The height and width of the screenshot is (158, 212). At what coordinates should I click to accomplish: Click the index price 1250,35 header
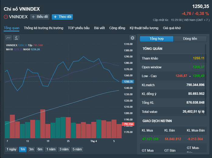(201, 6)
